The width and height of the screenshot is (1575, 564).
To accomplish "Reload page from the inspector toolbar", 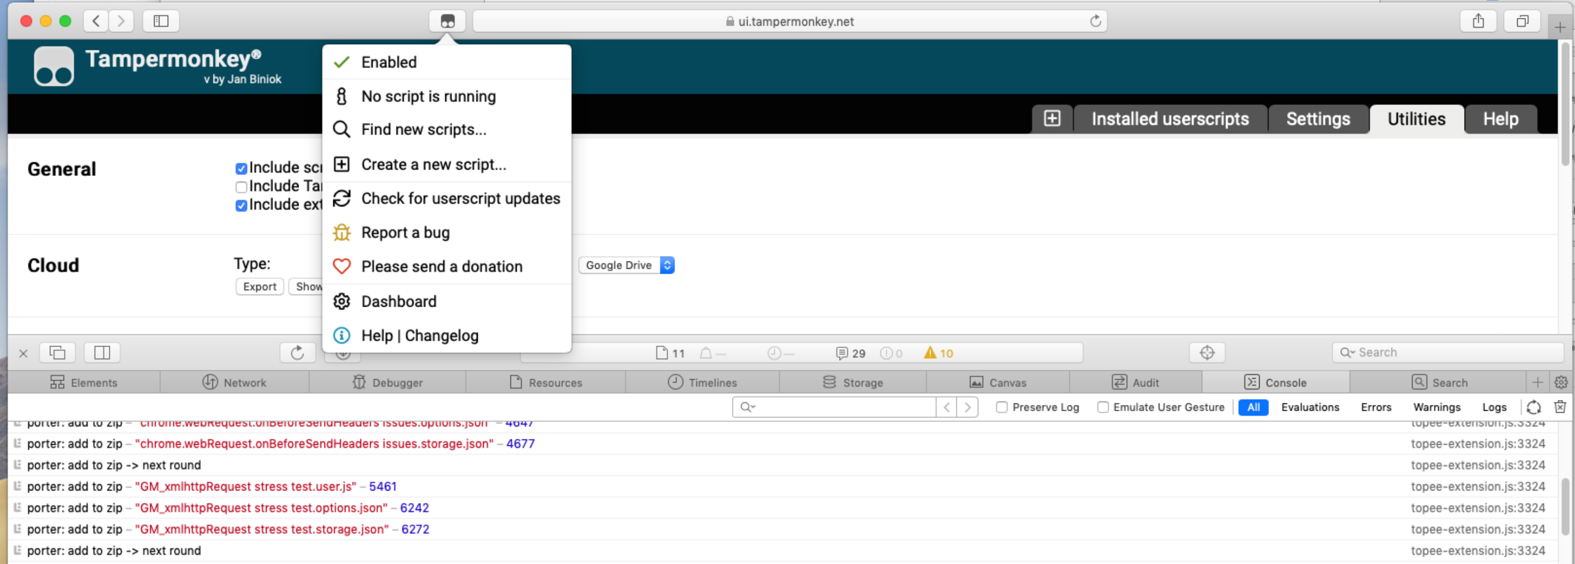I will [297, 352].
